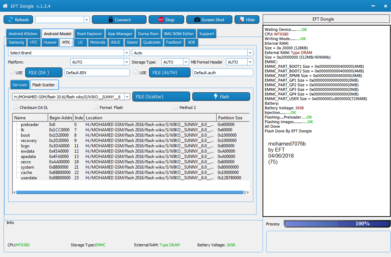This screenshot has width=391, height=257.
Task: Expand the Storage Type dropdown
Action: 186,62
